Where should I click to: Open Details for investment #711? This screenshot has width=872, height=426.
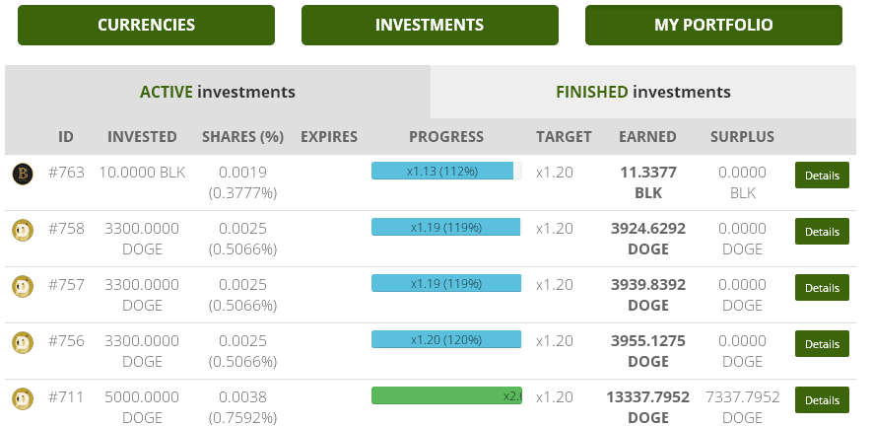822,400
